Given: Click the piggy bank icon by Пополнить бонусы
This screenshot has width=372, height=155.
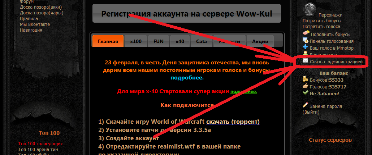Looking at the screenshot, I should pyautogui.click(x=306, y=33).
